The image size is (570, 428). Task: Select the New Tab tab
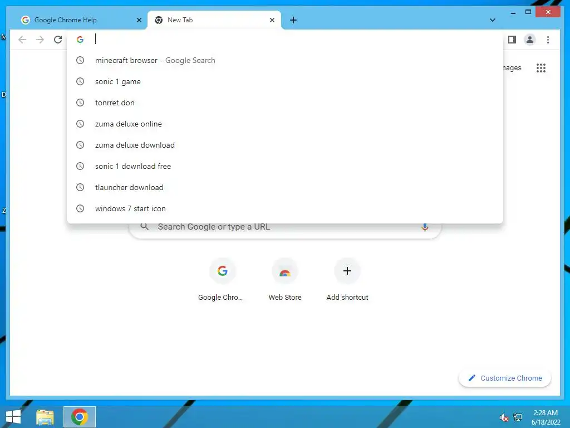pyautogui.click(x=214, y=20)
